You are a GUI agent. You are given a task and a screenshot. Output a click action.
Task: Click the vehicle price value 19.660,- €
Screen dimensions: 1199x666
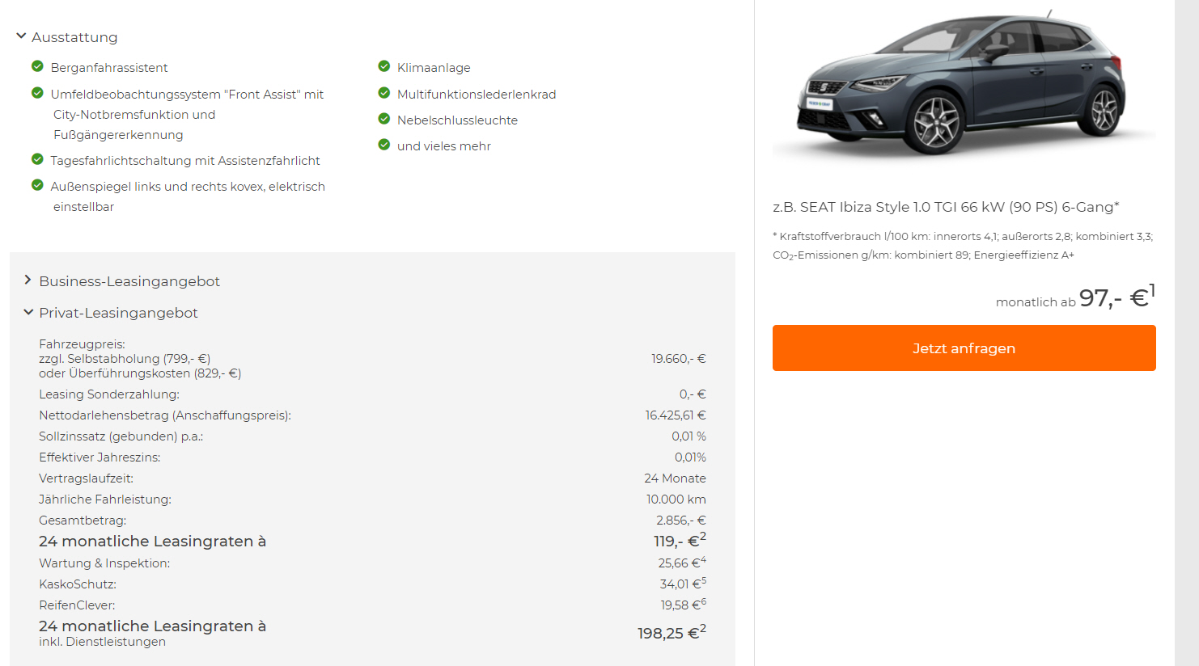(679, 359)
